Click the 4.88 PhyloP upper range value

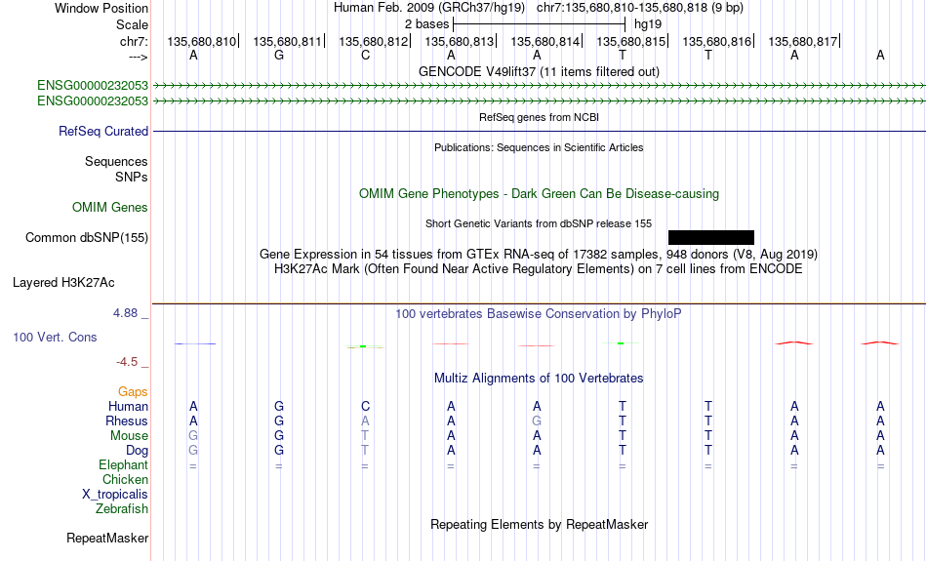[x=125, y=313]
